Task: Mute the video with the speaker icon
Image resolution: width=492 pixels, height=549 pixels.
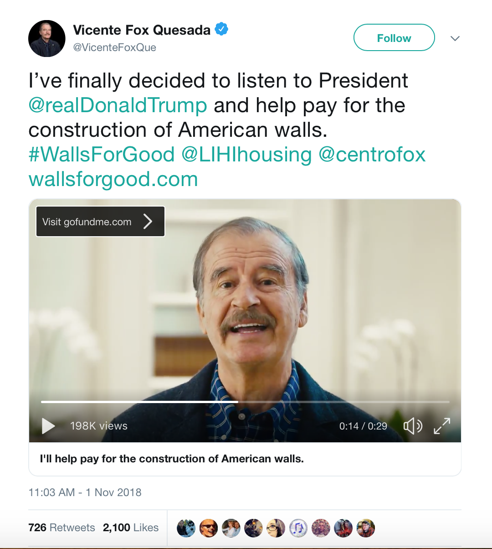Action: click(x=413, y=426)
